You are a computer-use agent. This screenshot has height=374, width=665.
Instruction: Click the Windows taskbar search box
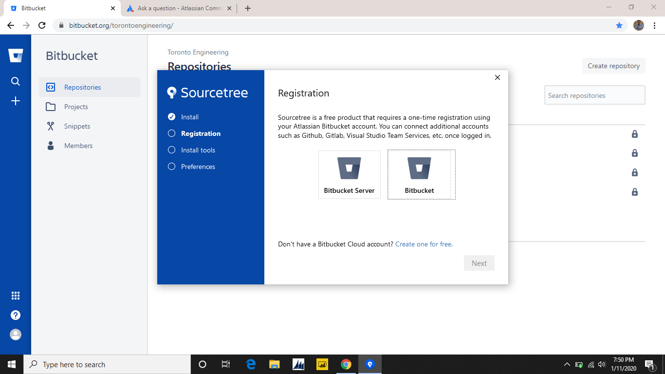[x=107, y=364]
